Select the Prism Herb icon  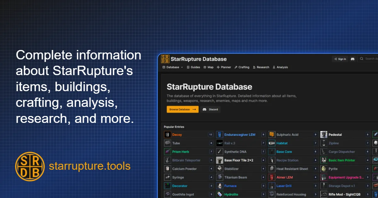168,151
